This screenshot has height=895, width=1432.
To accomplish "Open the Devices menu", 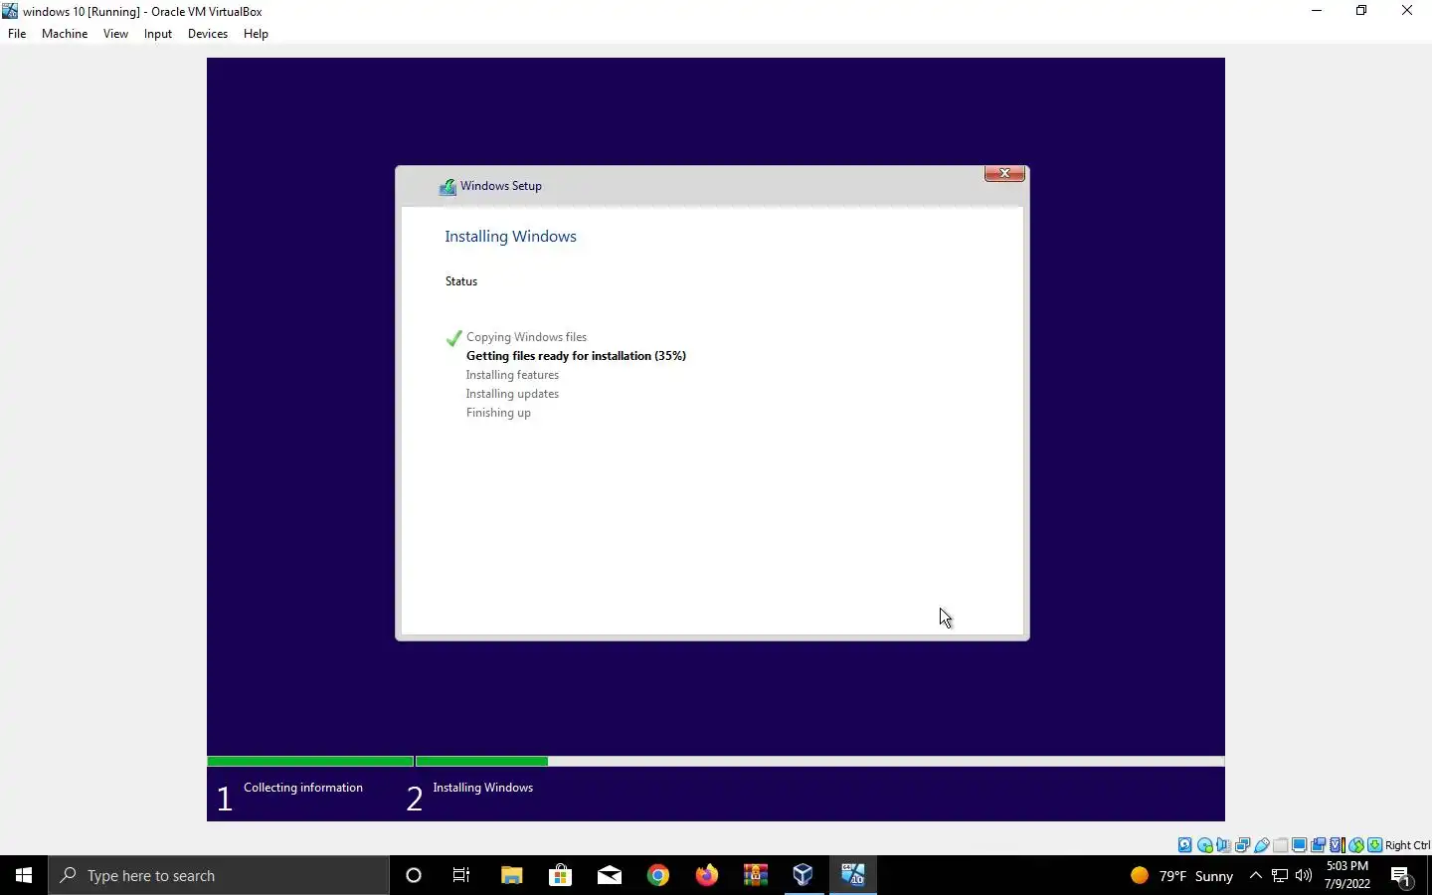I will 207,34.
